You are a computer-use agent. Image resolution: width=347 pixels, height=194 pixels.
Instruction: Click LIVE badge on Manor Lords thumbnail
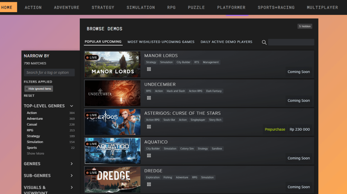(x=92, y=58)
